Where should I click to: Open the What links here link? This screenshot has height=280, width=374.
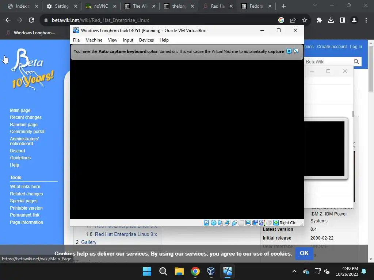point(25,186)
